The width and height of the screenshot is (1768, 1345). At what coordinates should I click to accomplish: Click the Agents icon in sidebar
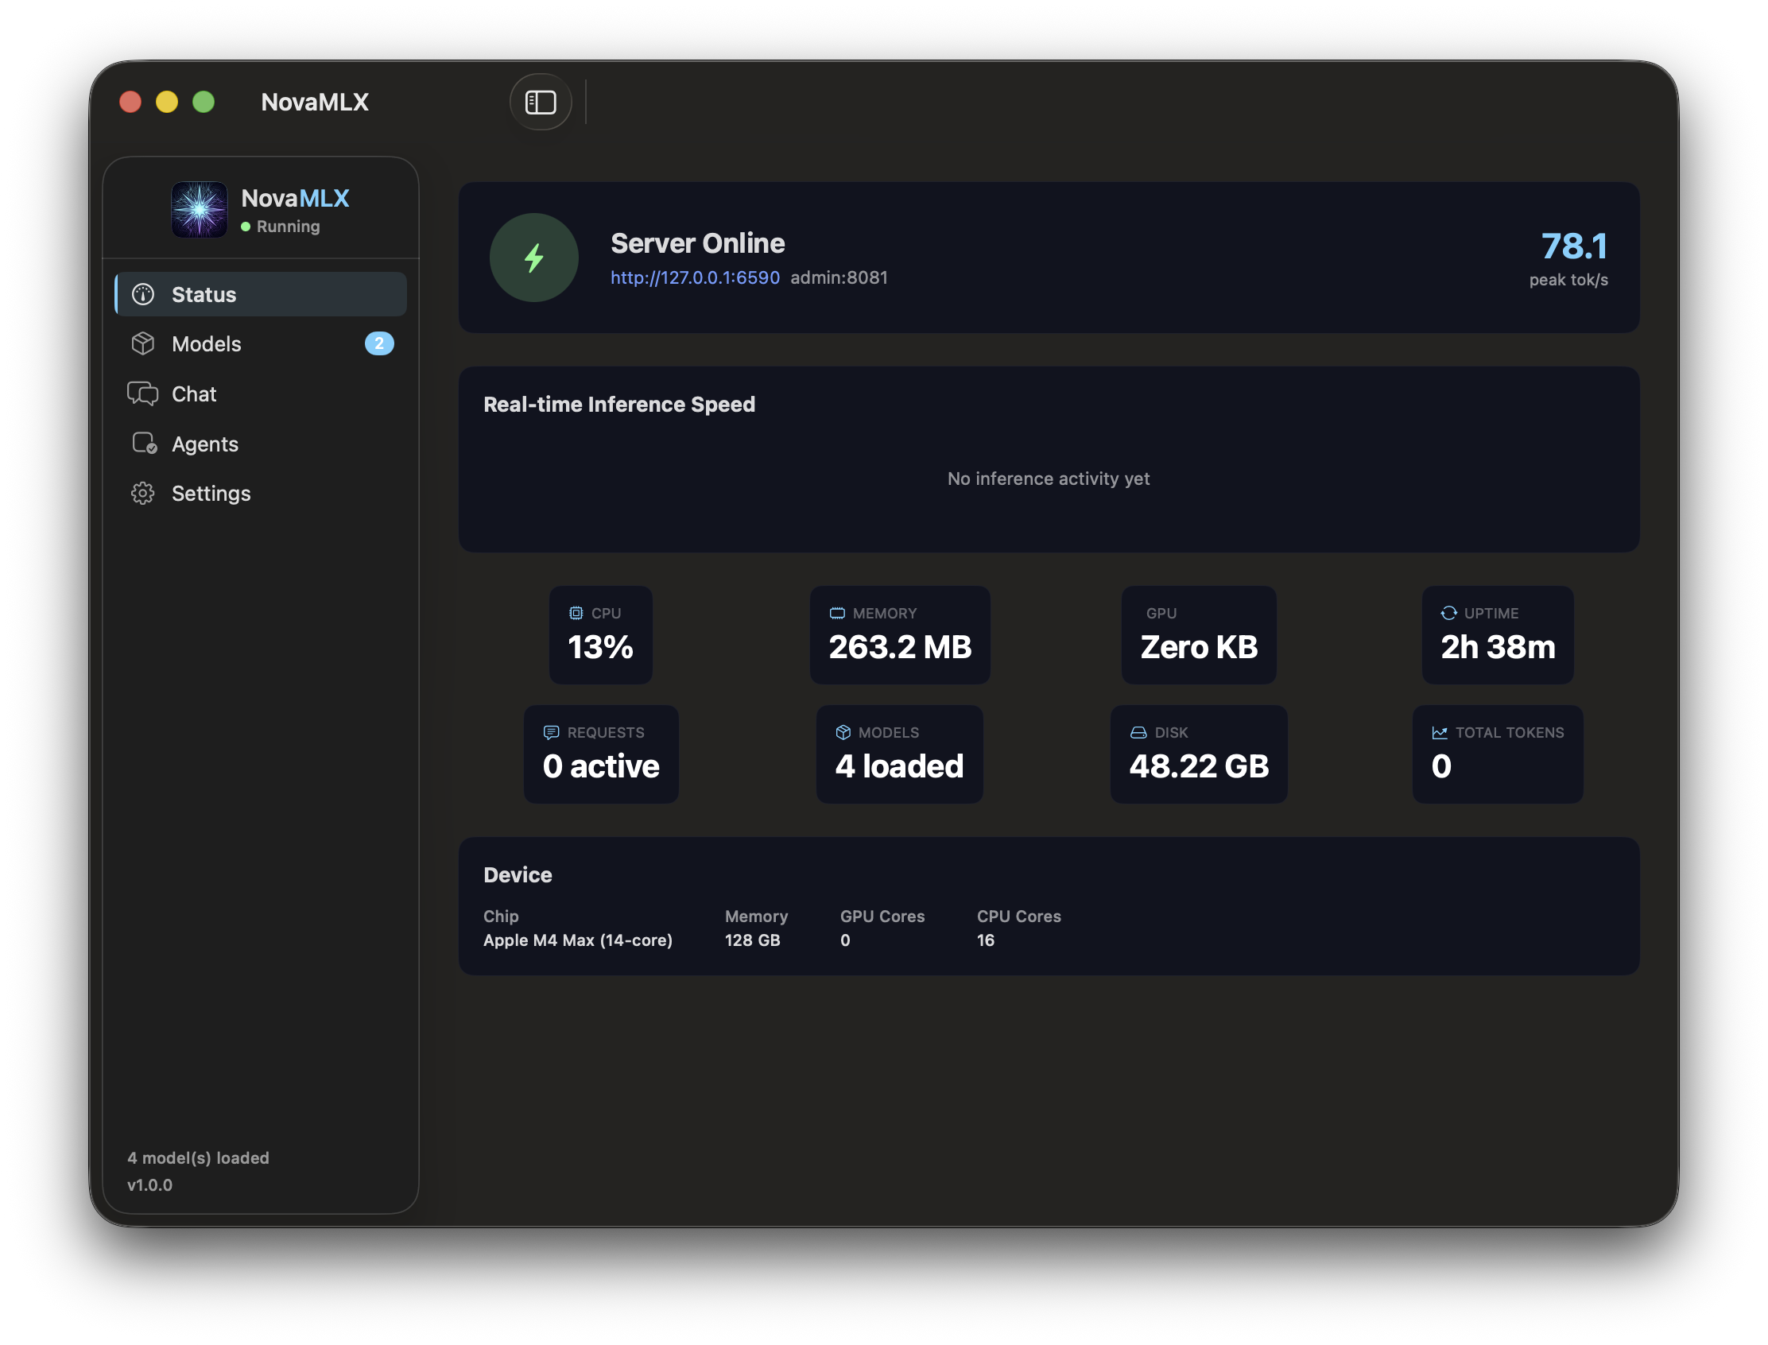144,444
